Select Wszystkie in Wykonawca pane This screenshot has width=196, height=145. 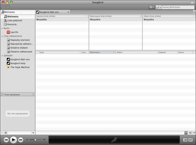[x=116, y=20]
